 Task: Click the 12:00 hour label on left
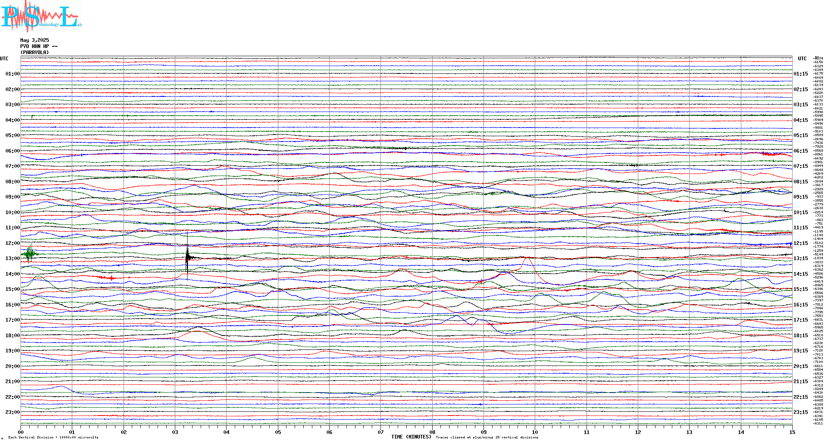(12, 243)
